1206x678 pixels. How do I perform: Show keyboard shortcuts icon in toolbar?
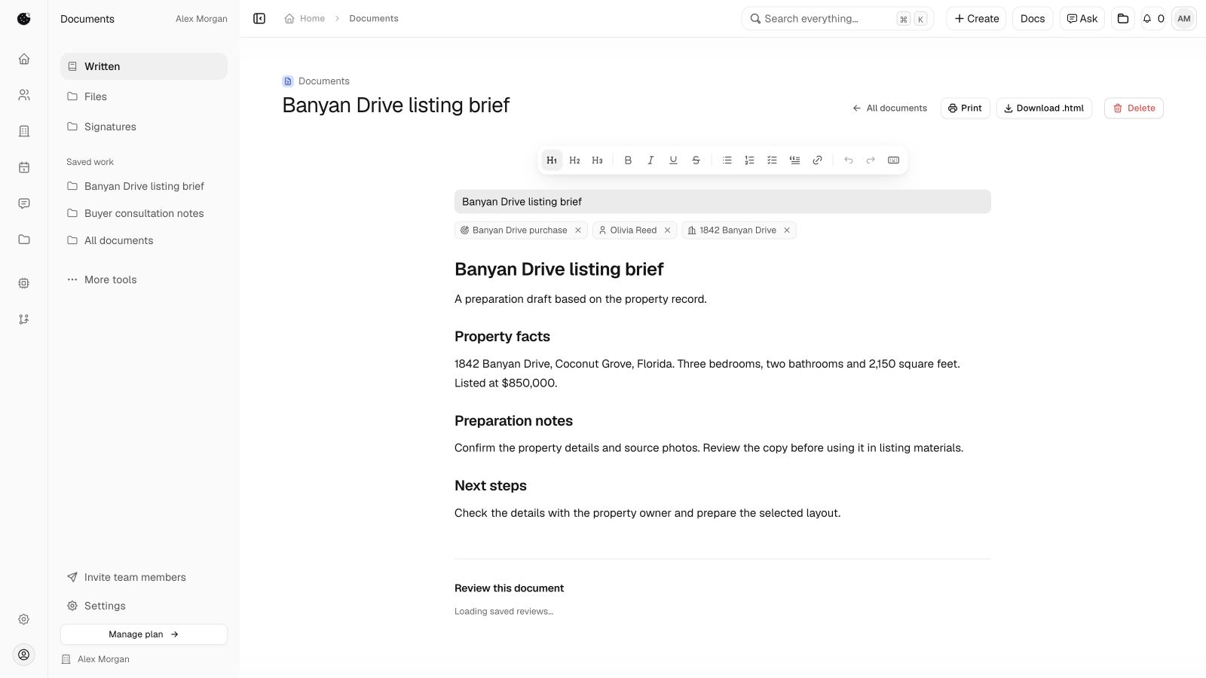tap(893, 160)
